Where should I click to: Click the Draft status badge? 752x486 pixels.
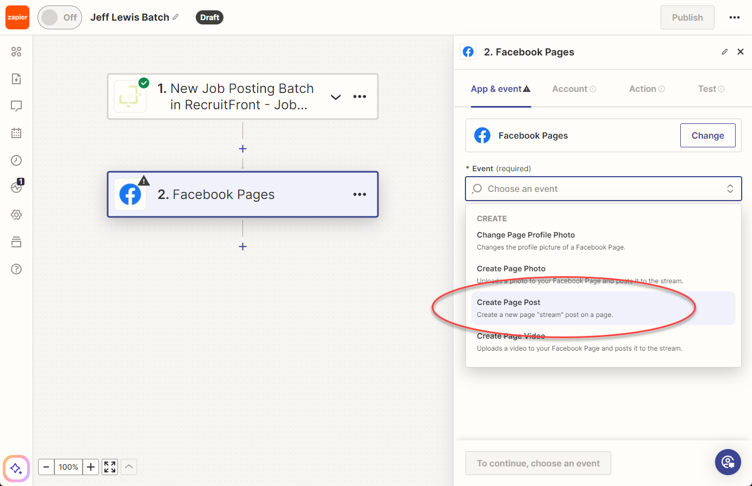(209, 17)
